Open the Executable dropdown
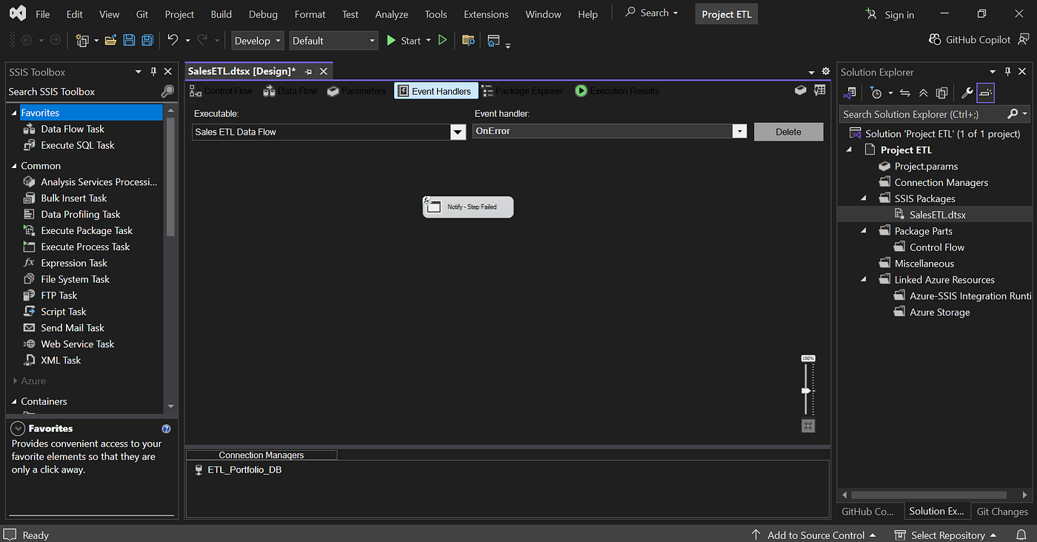Screen dimensions: 1037x542 [458, 132]
